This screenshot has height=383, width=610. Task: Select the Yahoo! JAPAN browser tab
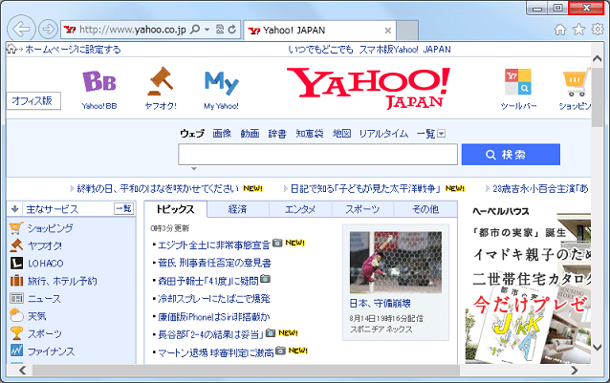click(319, 31)
